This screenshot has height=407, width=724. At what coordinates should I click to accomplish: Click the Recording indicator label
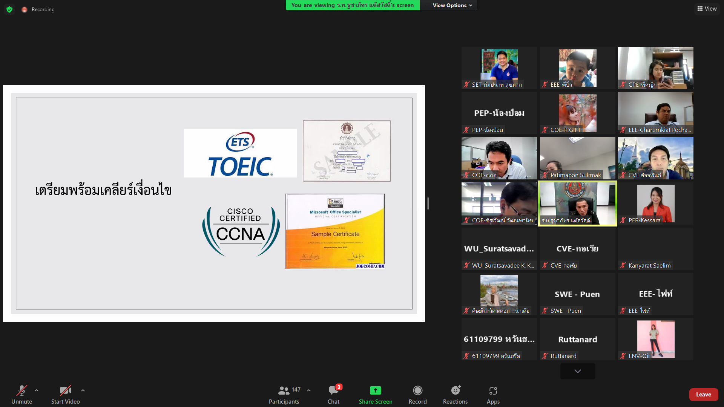click(x=43, y=9)
